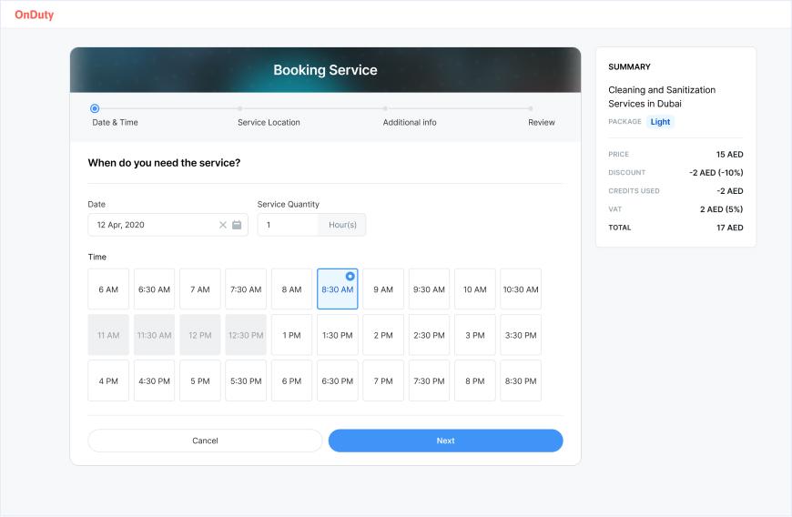Image resolution: width=792 pixels, height=517 pixels.
Task: Open the calendar picker icon
Action: (x=237, y=225)
